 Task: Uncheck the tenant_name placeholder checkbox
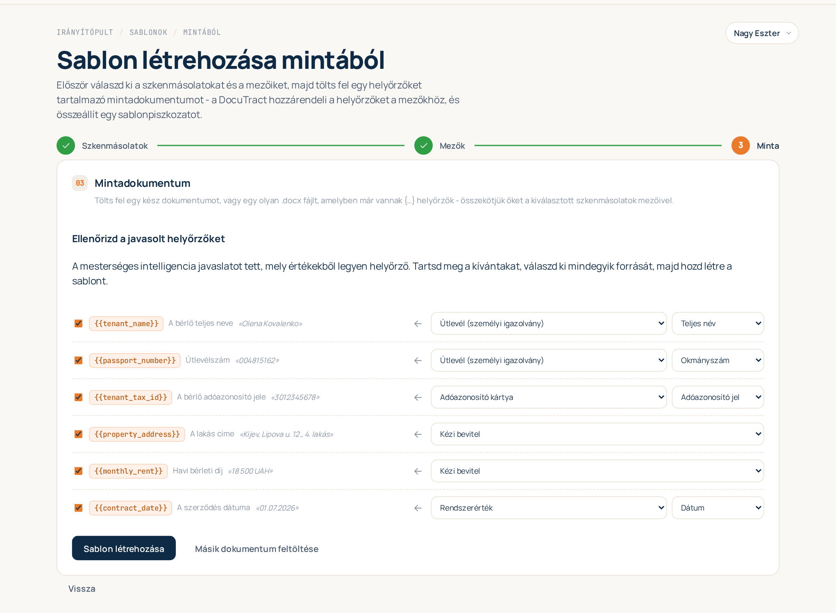tap(78, 324)
